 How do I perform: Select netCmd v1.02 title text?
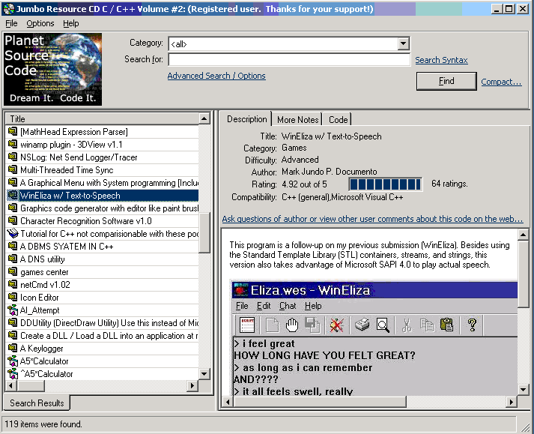click(45, 285)
